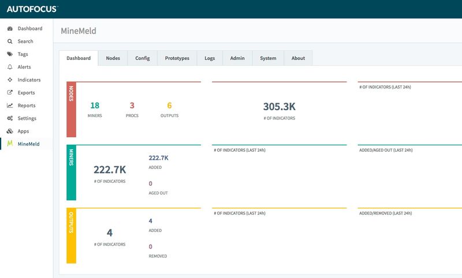Open Alerts via the bell icon
Screen dimensions: 462x278
[10, 67]
